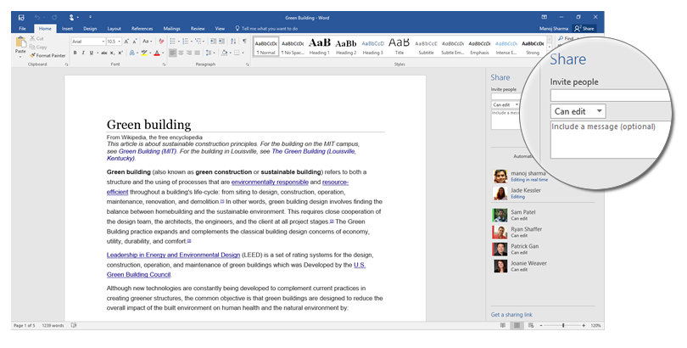687x348 pixels.
Task: Save the document with the Save icon
Action: point(21,18)
